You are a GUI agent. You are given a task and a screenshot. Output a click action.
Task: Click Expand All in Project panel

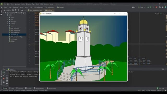pyautogui.click(x=16, y=10)
